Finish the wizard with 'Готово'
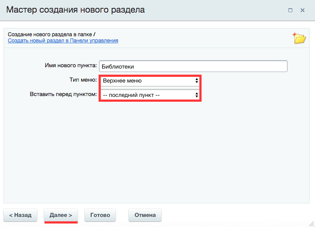Image resolution: width=315 pixels, height=227 pixels. [100, 215]
